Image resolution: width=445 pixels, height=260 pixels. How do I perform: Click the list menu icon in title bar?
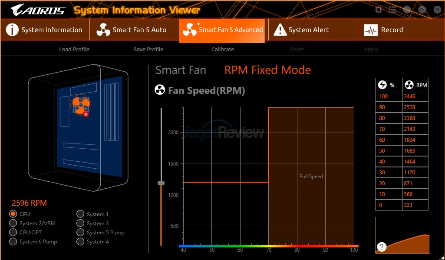click(x=392, y=10)
